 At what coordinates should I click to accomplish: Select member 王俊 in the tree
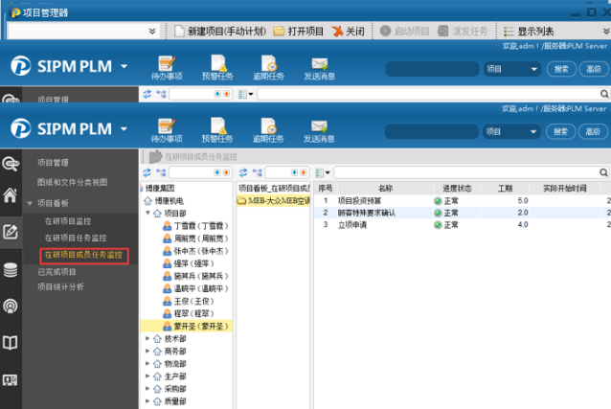193,301
